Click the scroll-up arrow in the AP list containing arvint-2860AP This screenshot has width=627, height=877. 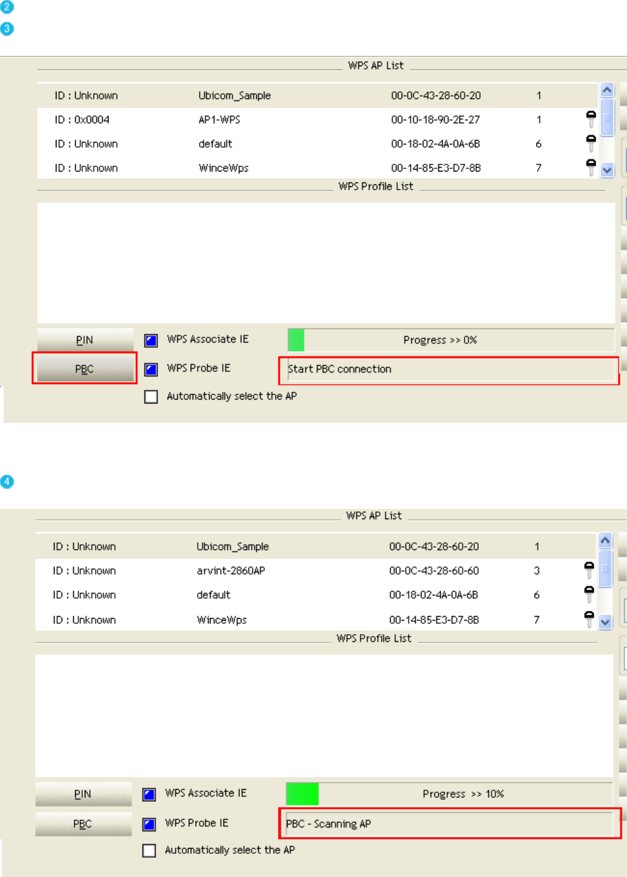click(x=605, y=541)
